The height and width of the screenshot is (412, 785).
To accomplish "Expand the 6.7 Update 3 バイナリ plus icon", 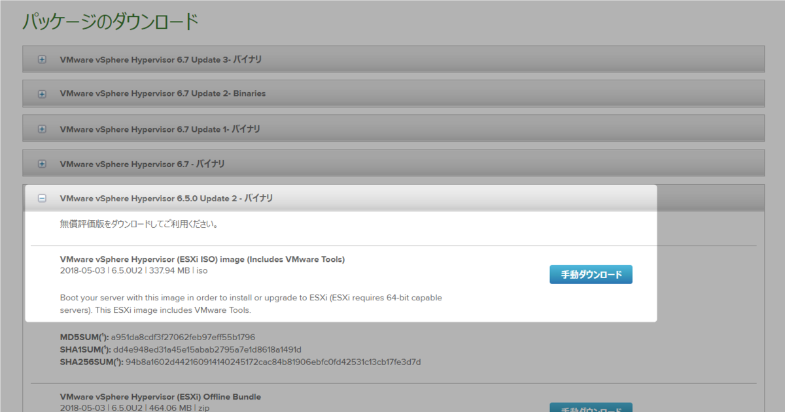I will pos(42,59).
